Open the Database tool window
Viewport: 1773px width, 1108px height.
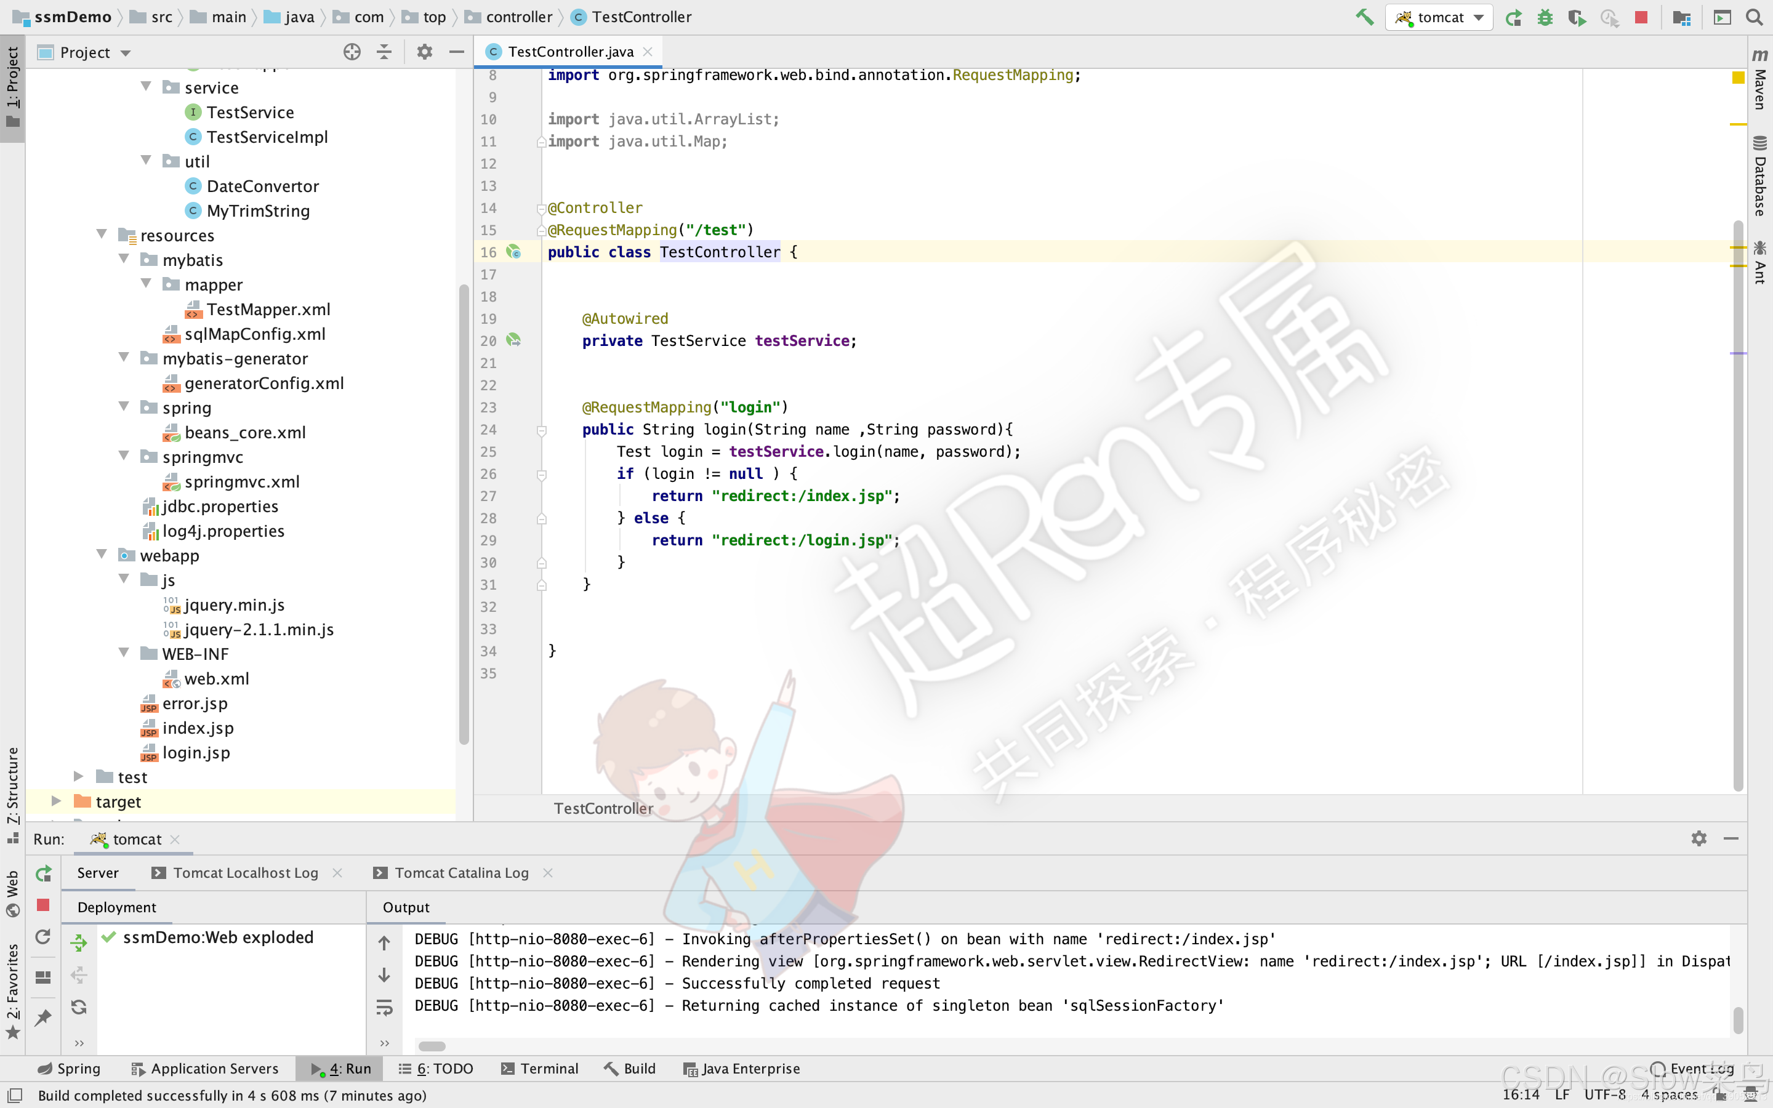tap(1760, 175)
